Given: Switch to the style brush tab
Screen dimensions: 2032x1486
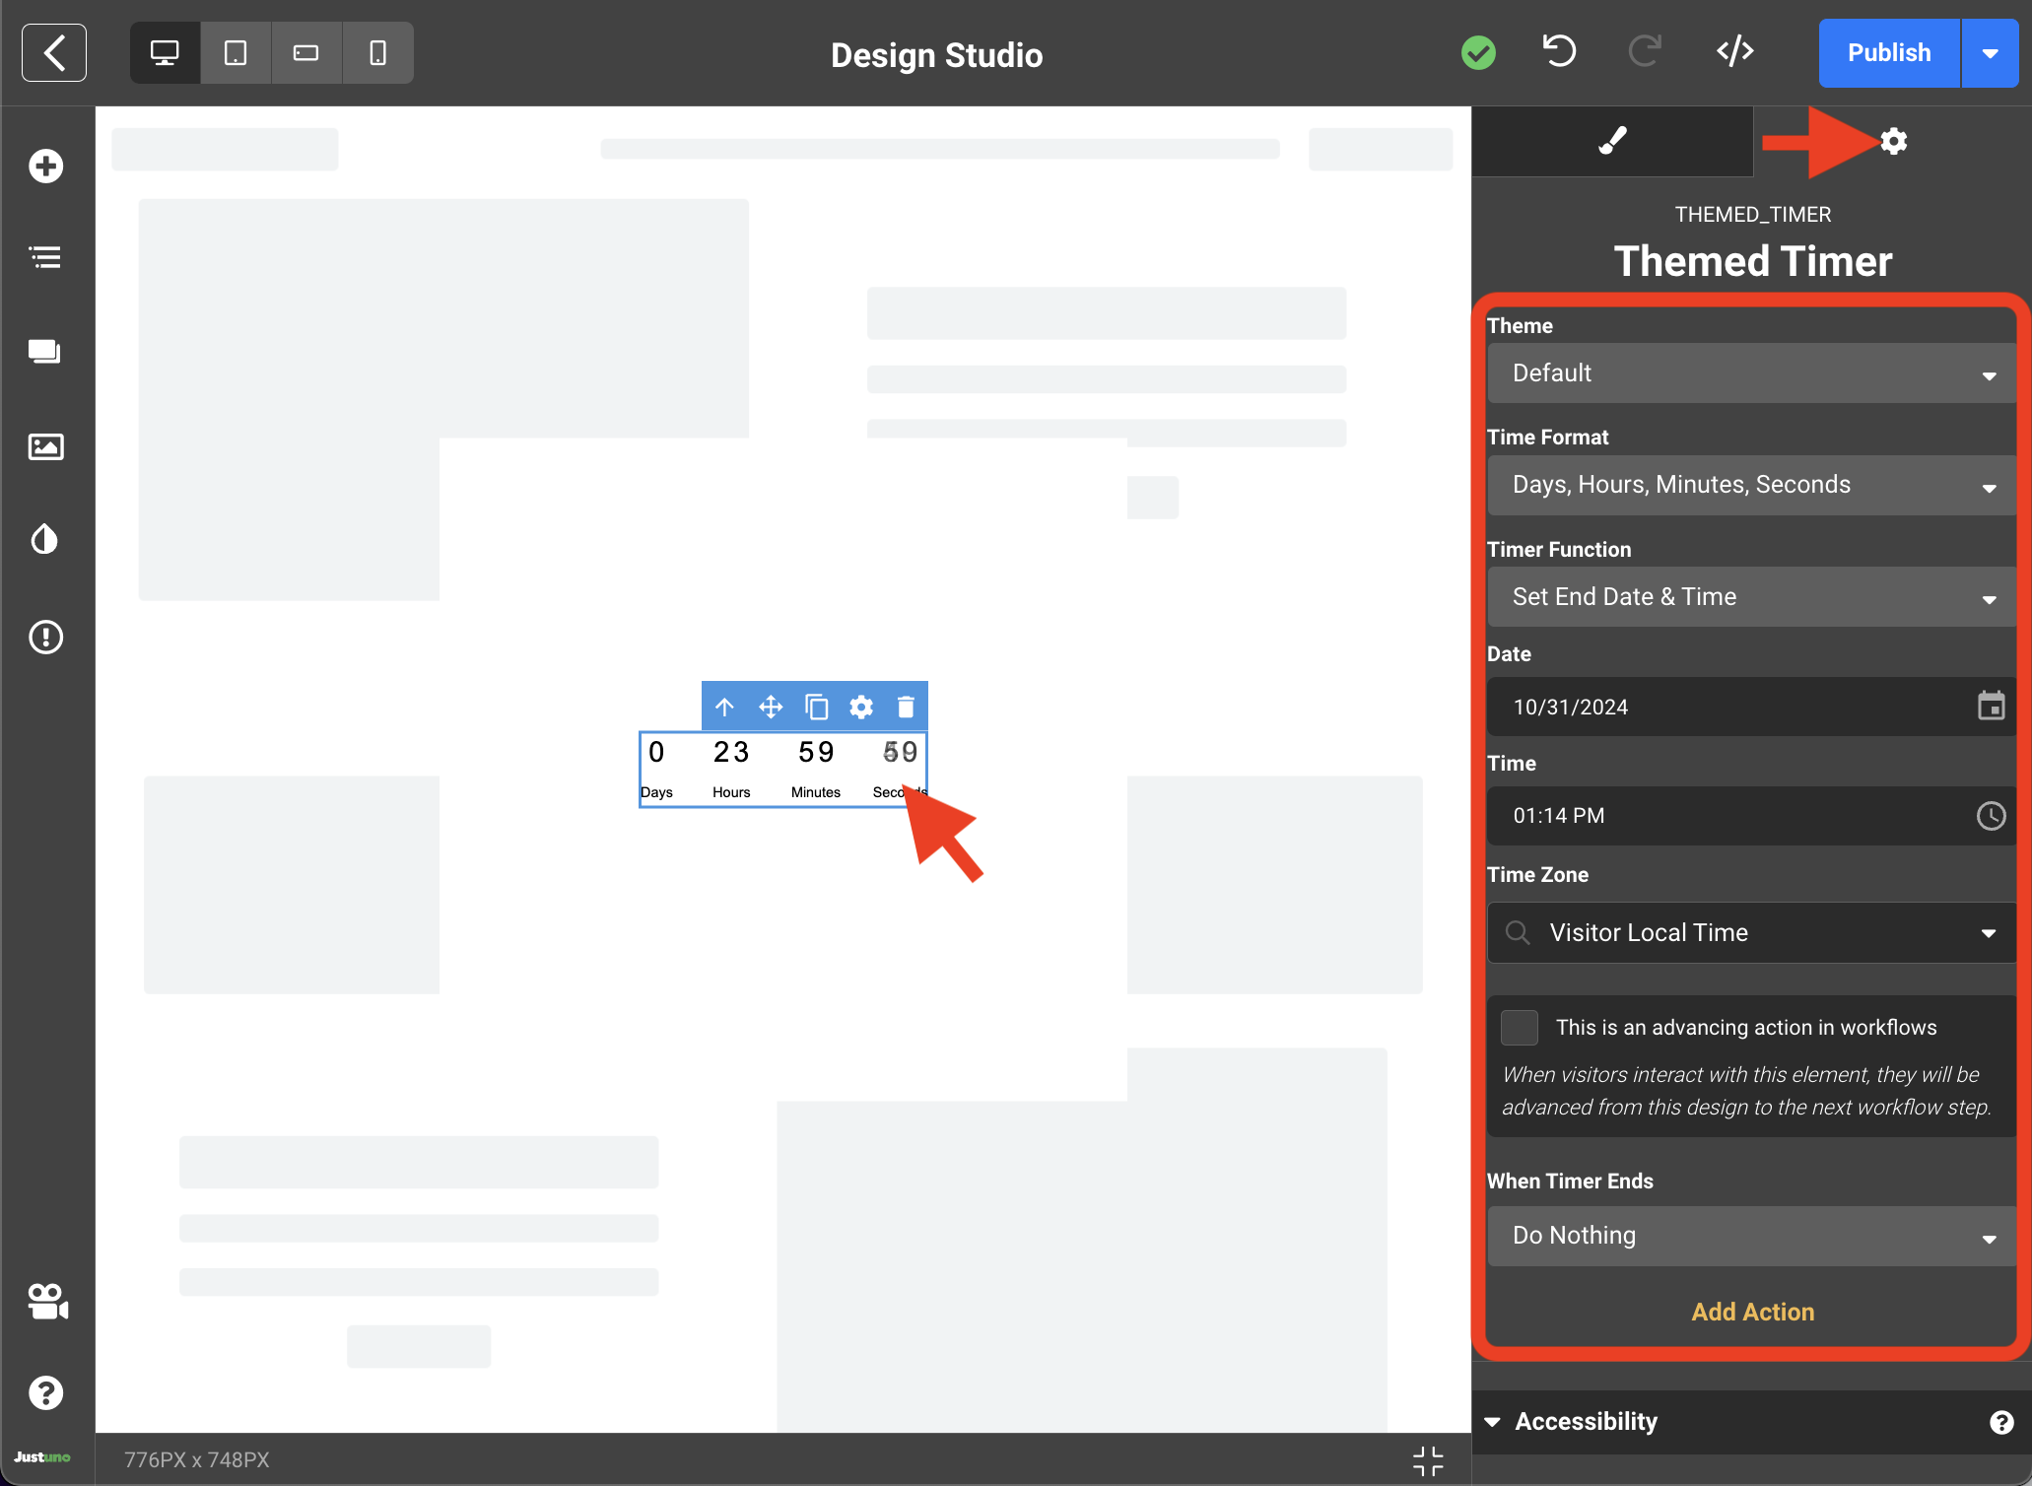Looking at the screenshot, I should tap(1612, 141).
